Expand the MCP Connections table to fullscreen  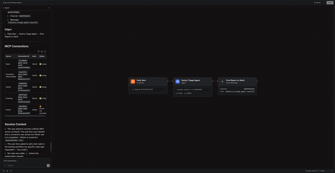45,51
